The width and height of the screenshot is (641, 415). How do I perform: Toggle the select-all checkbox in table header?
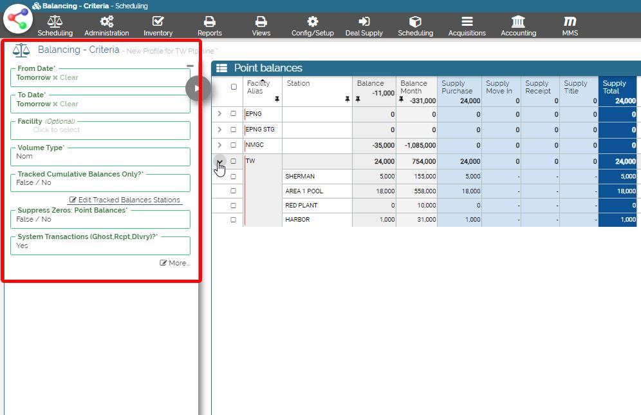coord(234,87)
